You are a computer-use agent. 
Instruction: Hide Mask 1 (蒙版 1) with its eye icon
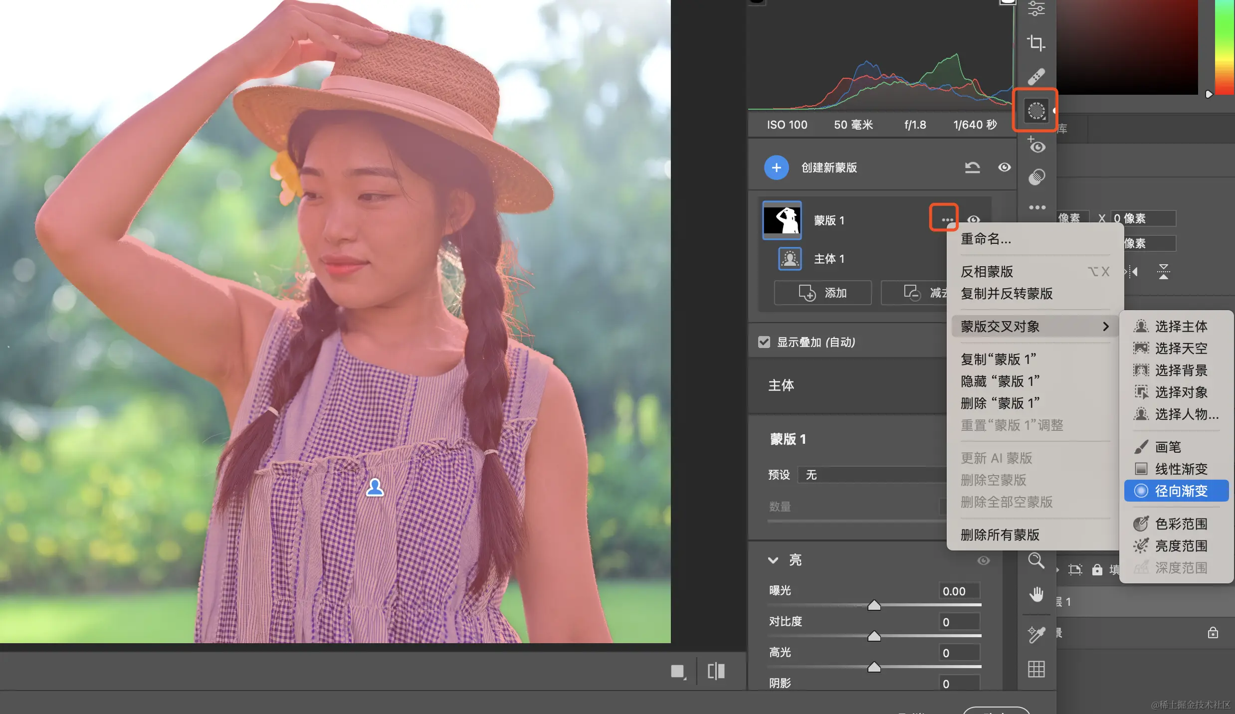click(x=974, y=220)
